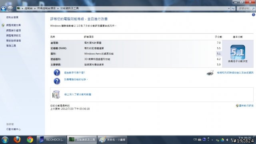Select the 3D gaming graphics row 6.2
The width and height of the screenshot is (256, 144).
[x=136, y=59]
